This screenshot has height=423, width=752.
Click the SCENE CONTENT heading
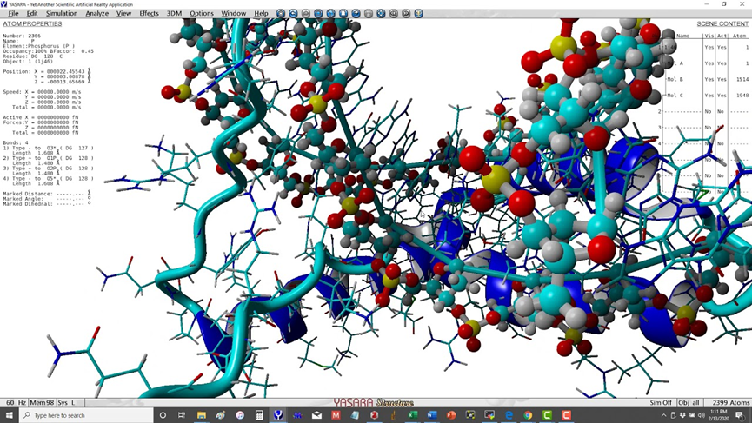click(722, 23)
